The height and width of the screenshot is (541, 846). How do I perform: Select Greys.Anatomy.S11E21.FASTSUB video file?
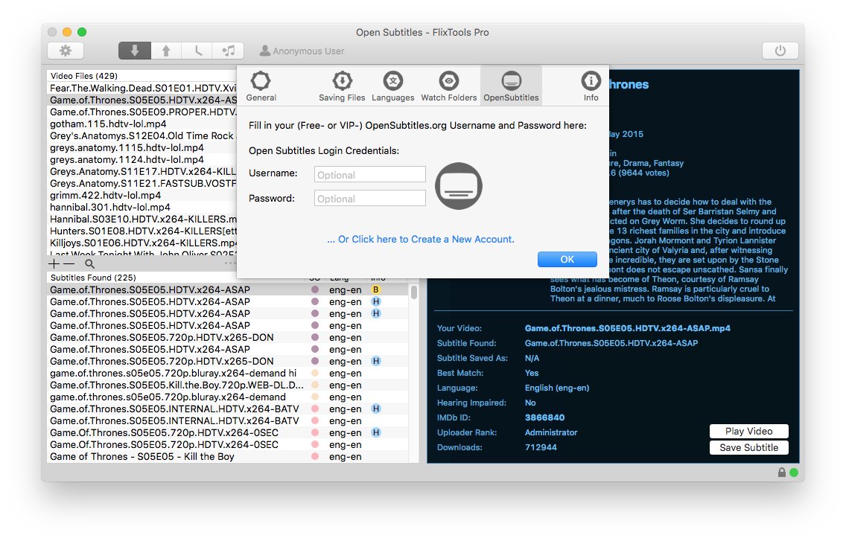coord(142,183)
